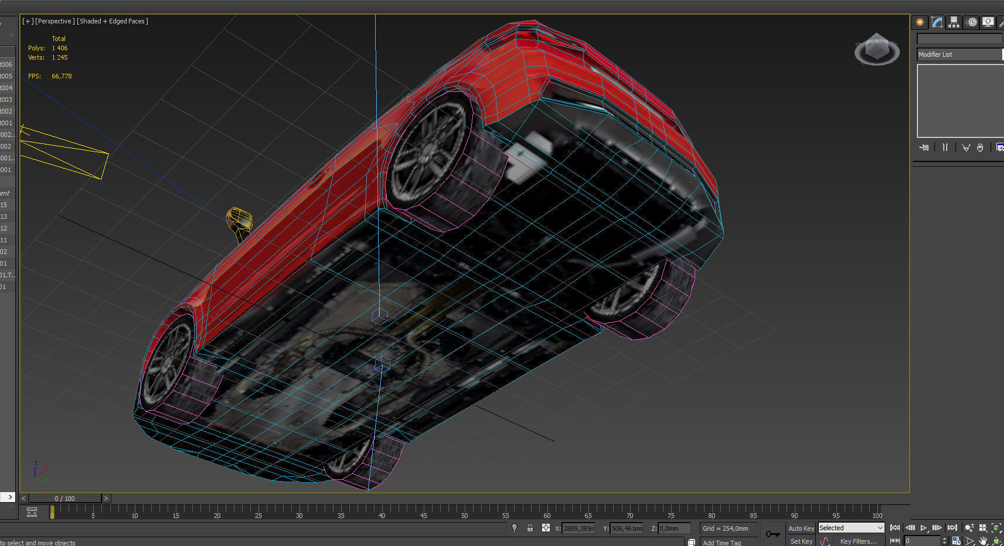
Task: Click the current frame spinner arrows
Action: click(x=944, y=541)
